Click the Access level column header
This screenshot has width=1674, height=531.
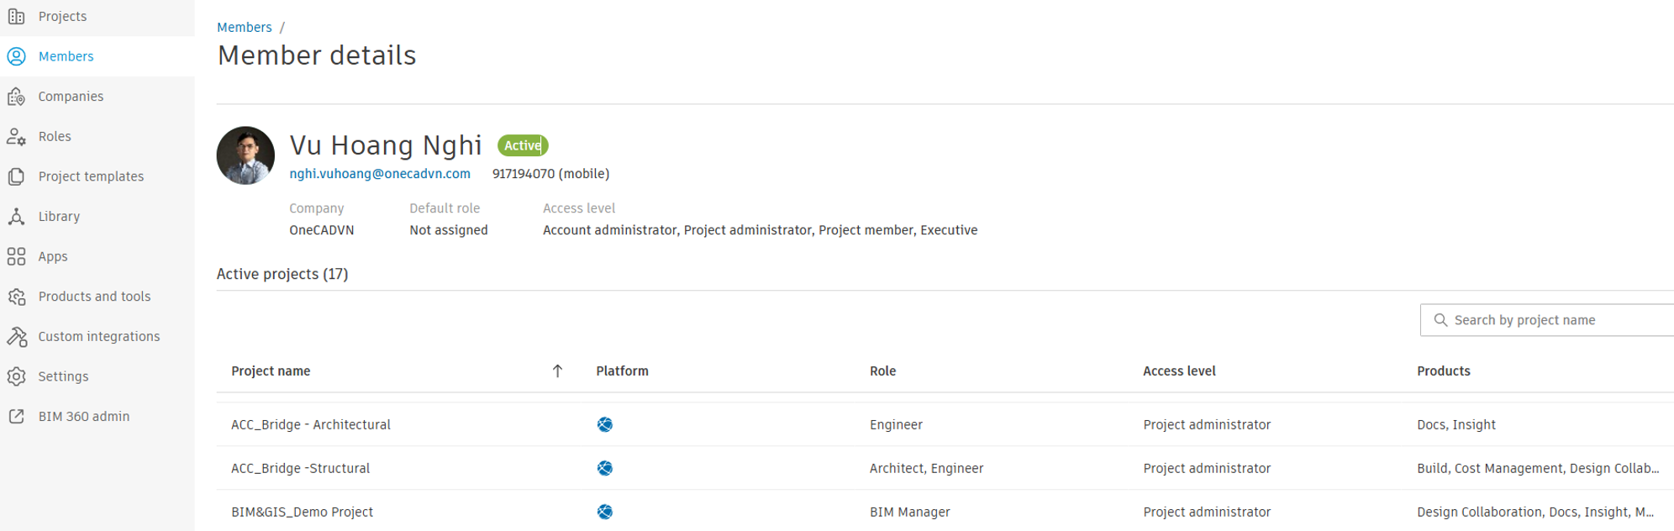(1179, 371)
